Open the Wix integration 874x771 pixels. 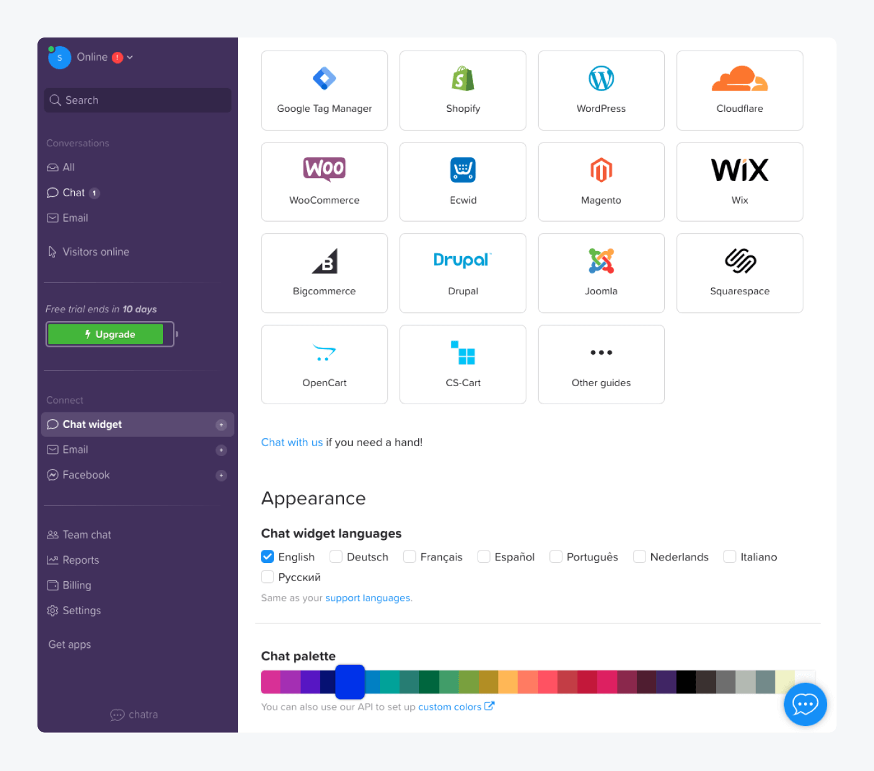739,181
